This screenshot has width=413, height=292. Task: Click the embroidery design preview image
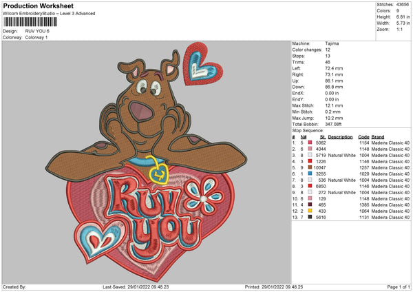point(147,162)
